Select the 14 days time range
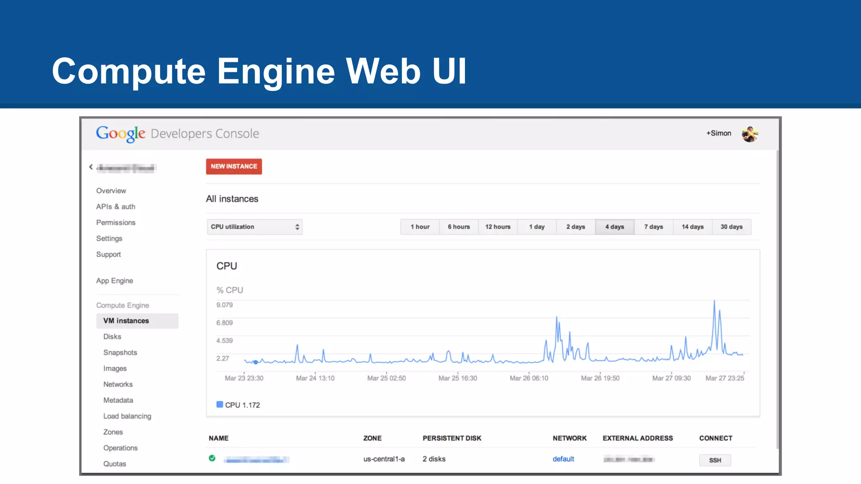861x484 pixels. pyautogui.click(x=692, y=227)
